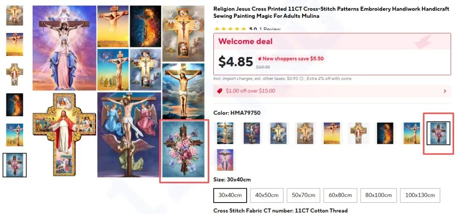The height and width of the screenshot is (214, 457).
Task: Expand the $1.00 off over $15.00 coupon arrow
Action: [445, 91]
